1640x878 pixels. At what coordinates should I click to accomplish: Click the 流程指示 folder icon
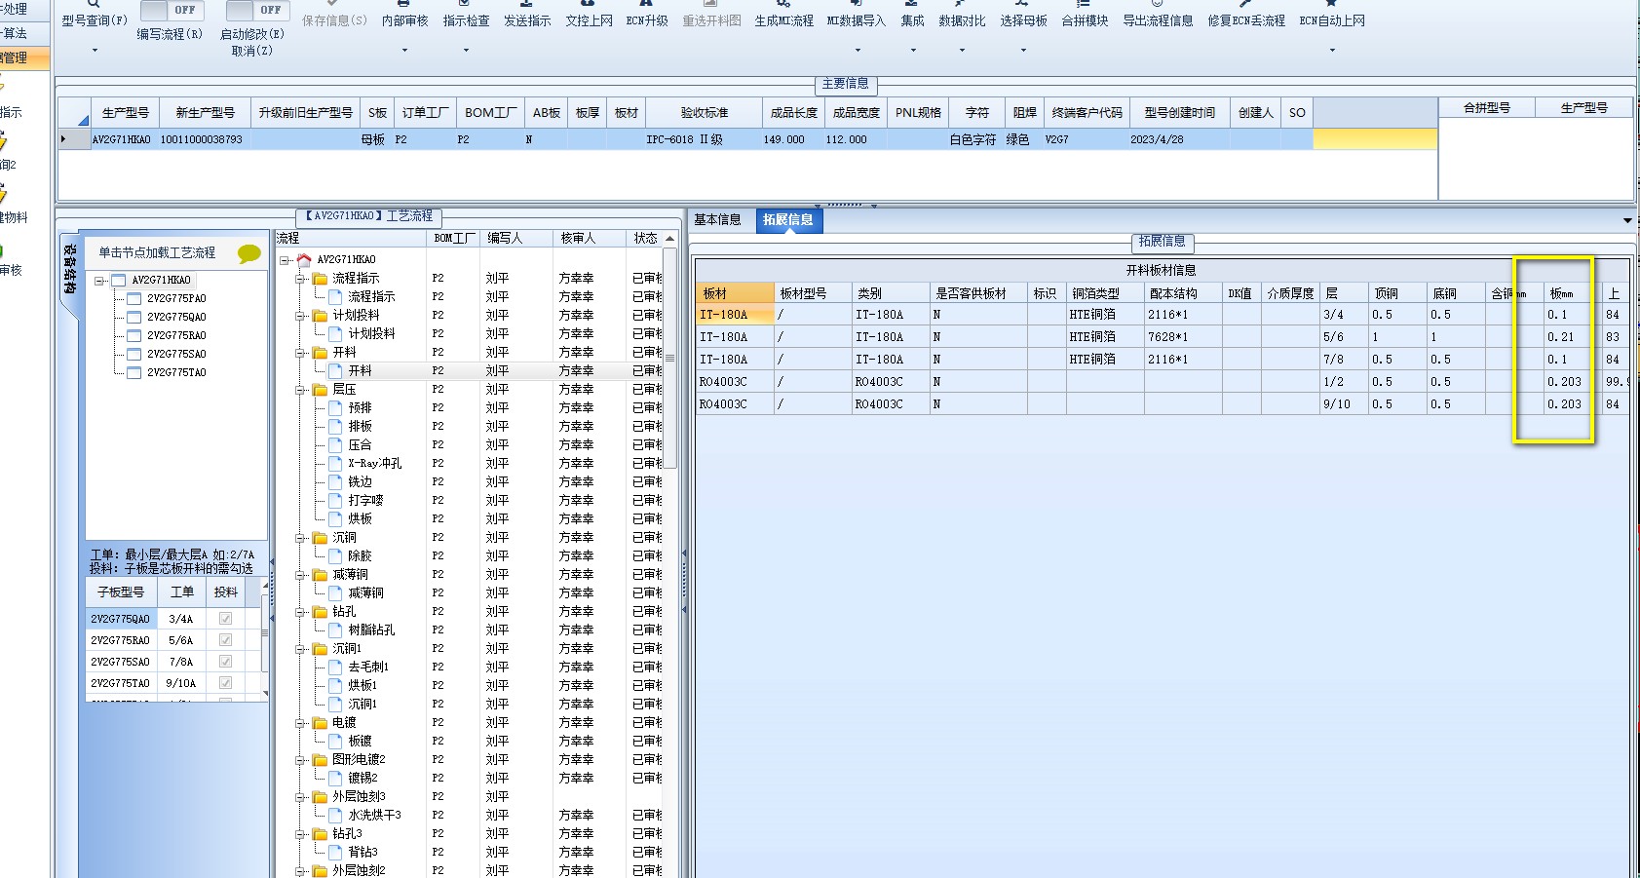coord(320,279)
